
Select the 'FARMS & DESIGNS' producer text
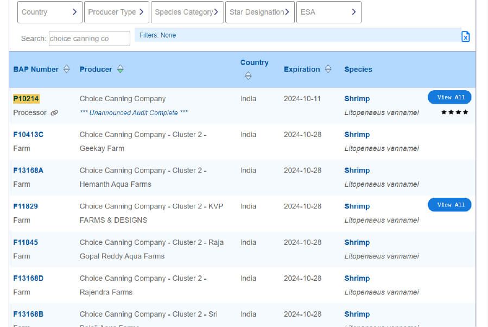113,220
